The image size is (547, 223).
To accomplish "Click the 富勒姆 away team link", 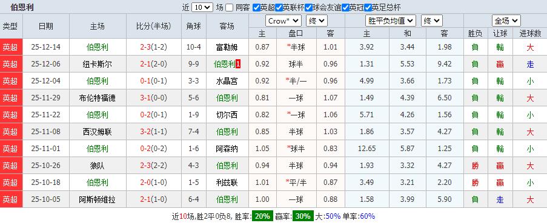I will (227, 47).
